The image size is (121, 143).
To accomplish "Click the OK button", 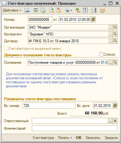I will tap(79, 138).
